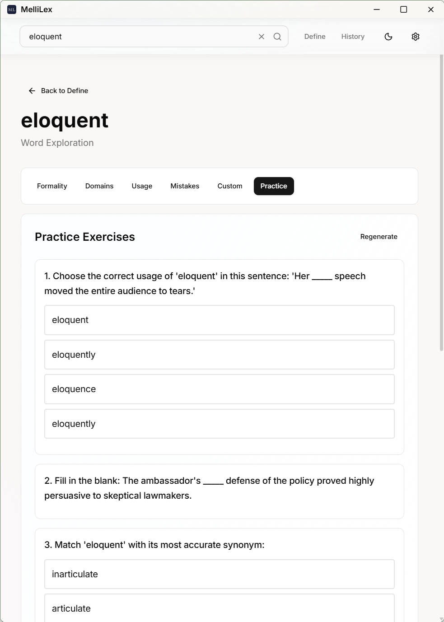
Task: Switch to the Formality tab
Action: [x=52, y=186]
